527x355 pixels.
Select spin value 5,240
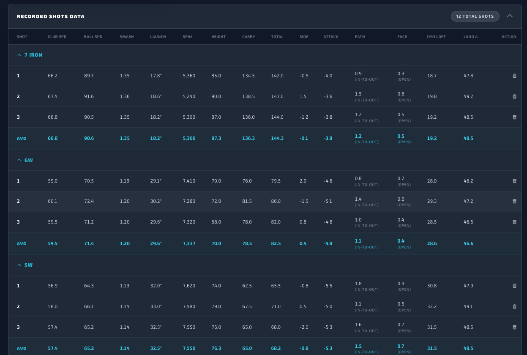(x=189, y=96)
